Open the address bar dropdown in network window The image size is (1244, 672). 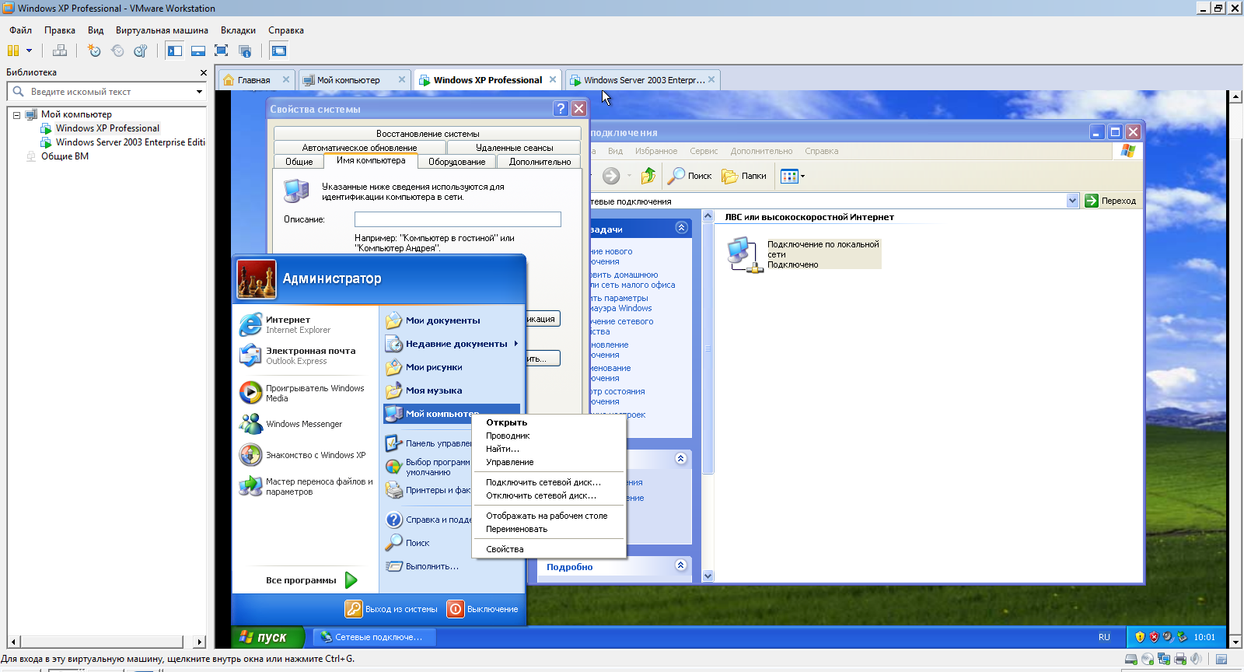pos(1072,201)
